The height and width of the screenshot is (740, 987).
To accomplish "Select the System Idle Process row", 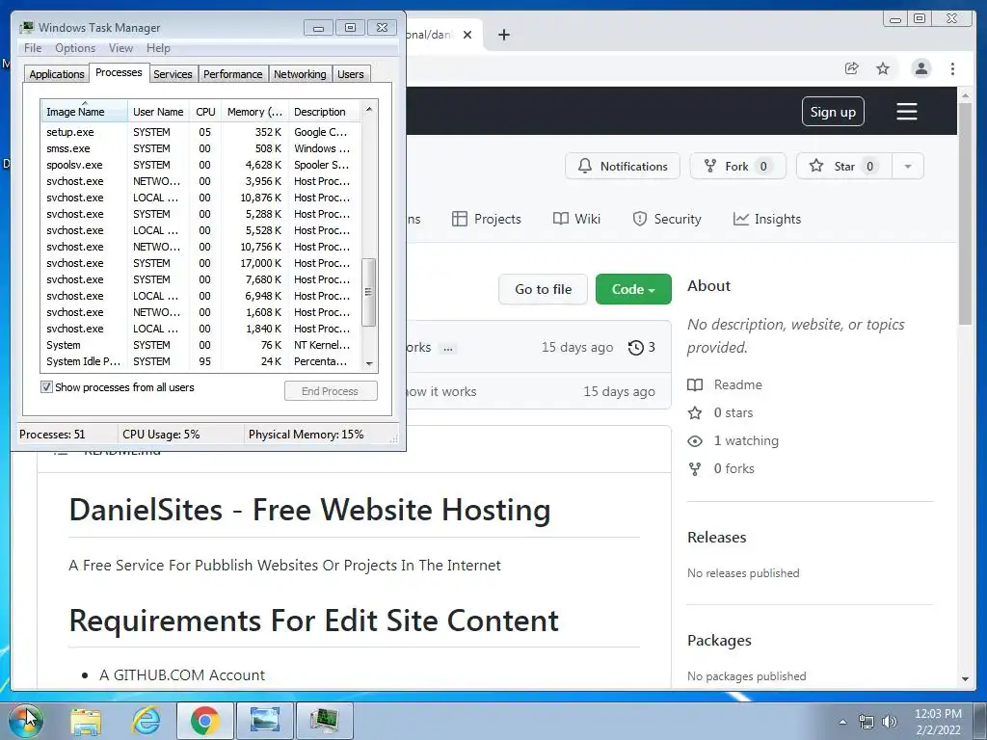I will click(200, 361).
